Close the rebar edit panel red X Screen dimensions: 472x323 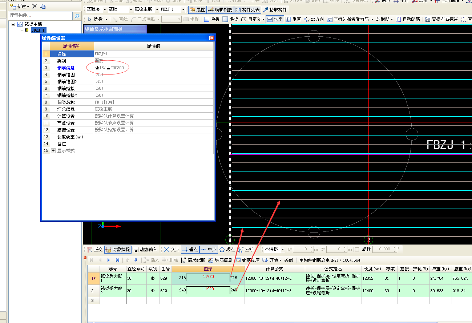(x=85, y=258)
